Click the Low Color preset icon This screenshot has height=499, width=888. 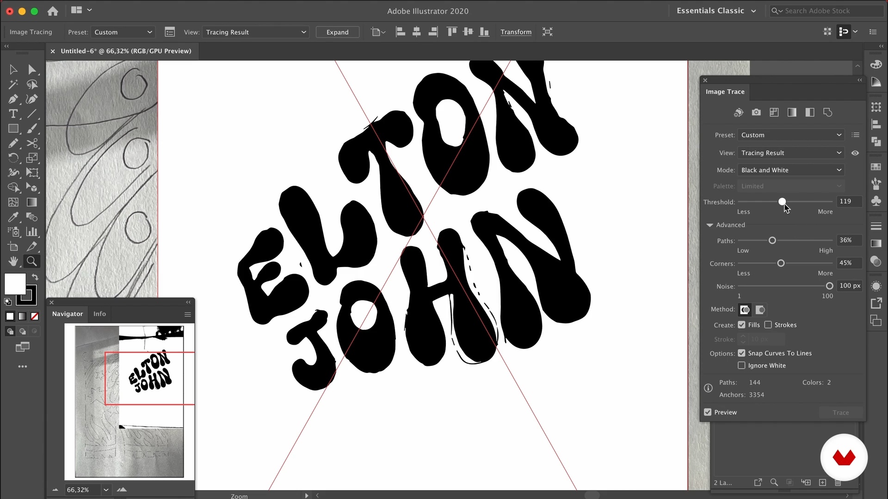click(x=774, y=112)
